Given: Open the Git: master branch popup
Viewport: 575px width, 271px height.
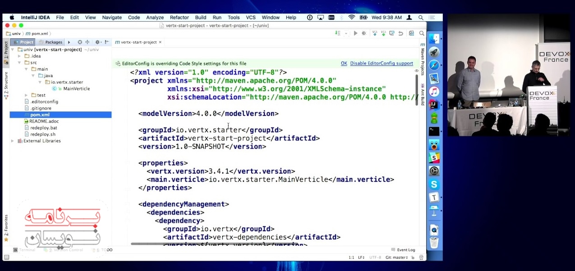Looking at the screenshot, I should click(397, 257).
